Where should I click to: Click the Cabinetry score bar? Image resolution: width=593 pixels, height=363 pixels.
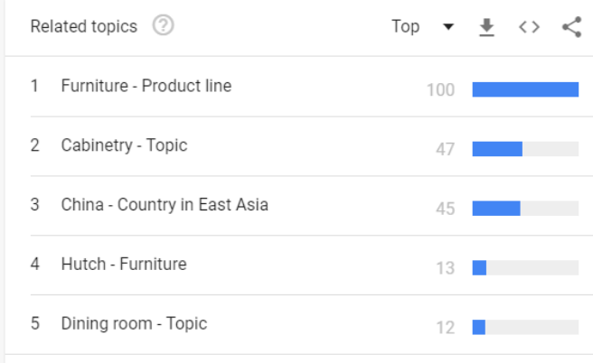coord(525,149)
